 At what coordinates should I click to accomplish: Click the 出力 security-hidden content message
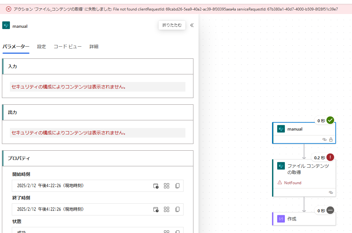click(98, 133)
